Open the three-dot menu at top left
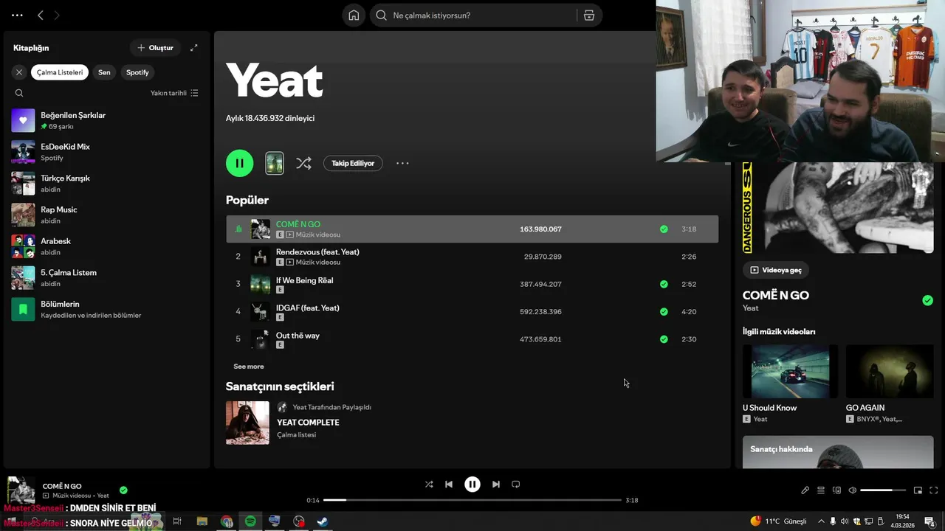The height and width of the screenshot is (531, 945). point(17,15)
